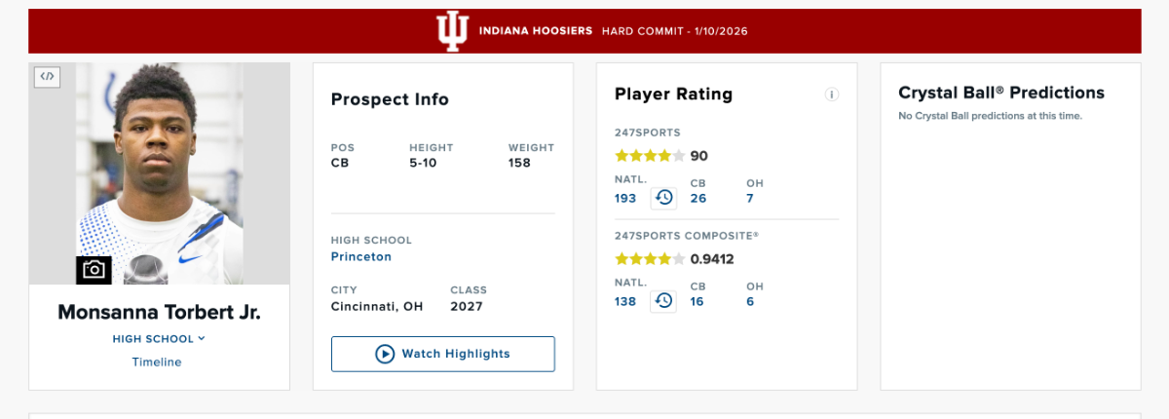Viewport: 1169px width, 419px height.
Task: Click the Player Rating info icon
Action: click(x=831, y=95)
